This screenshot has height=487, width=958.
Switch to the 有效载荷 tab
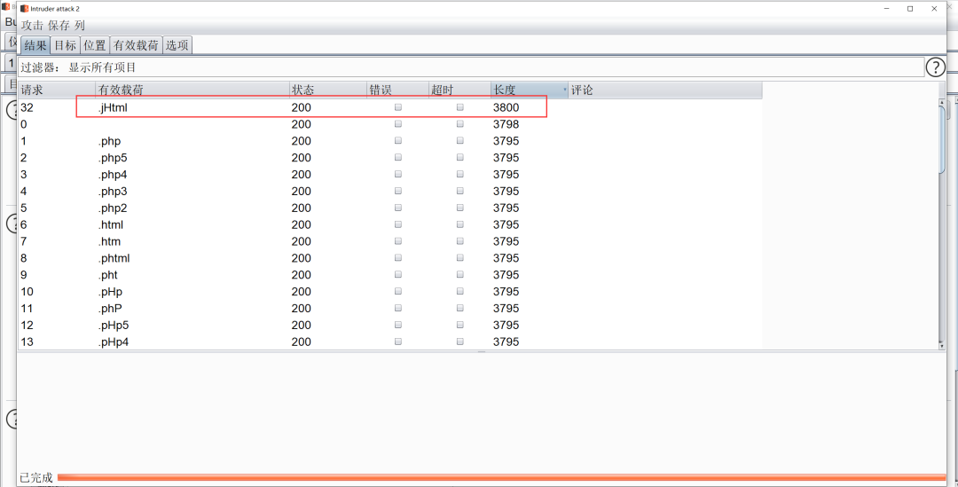(x=136, y=45)
